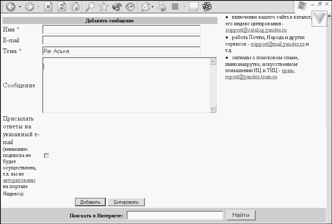Print the page with the printer icon
The image size is (332, 224).
point(162,7)
